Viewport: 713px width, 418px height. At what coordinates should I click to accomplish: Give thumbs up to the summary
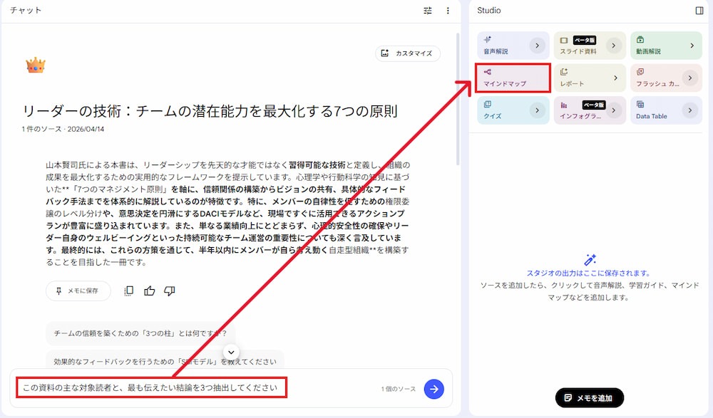coord(150,291)
